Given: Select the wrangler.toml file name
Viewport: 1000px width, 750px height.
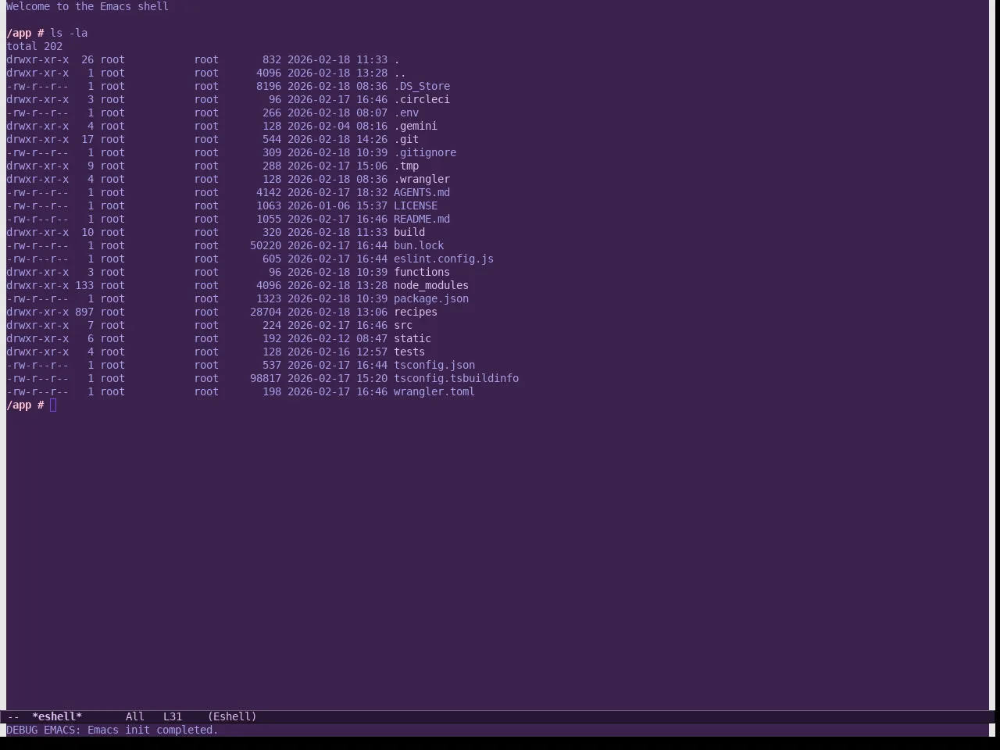Looking at the screenshot, I should pos(434,391).
